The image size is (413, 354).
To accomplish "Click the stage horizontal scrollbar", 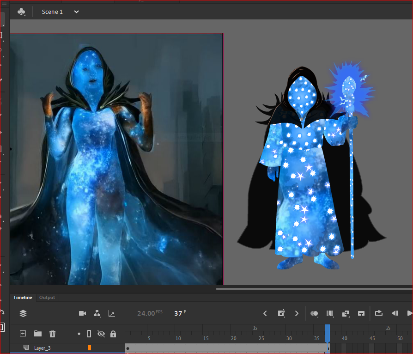I will [314, 289].
